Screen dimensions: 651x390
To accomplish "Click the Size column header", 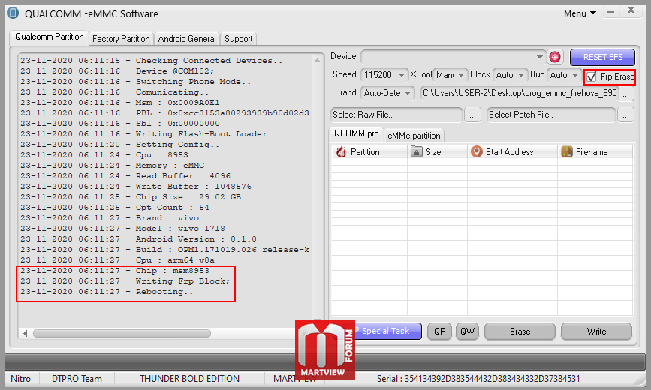I will (x=438, y=152).
